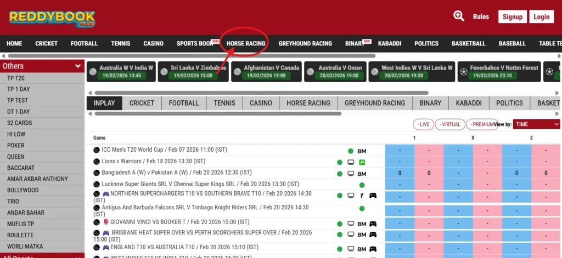Click the magnifier search icon in header

[x=459, y=16]
